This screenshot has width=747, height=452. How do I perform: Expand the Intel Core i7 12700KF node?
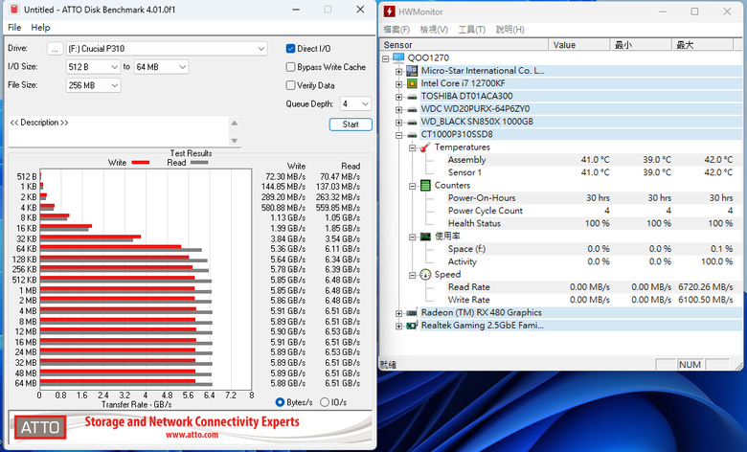[398, 84]
